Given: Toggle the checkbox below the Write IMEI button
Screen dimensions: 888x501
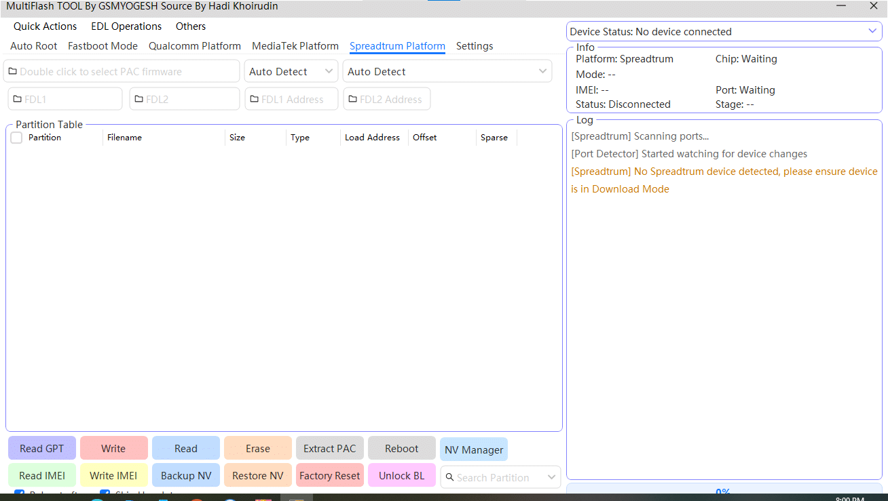Looking at the screenshot, I should point(105,494).
